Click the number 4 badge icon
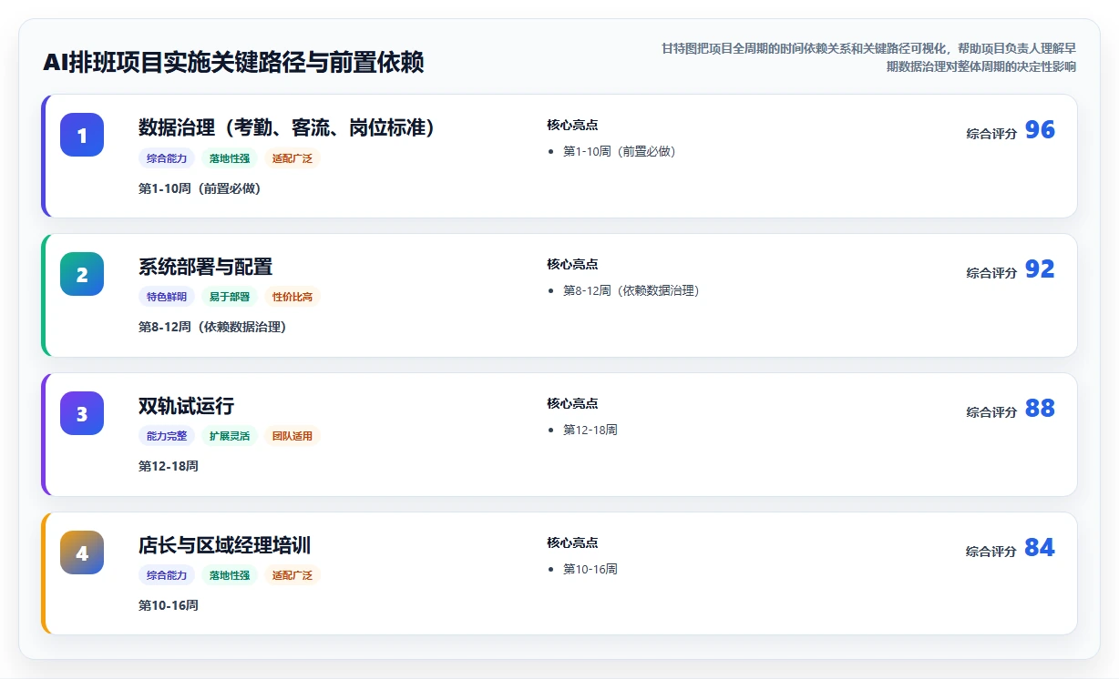 coord(82,552)
